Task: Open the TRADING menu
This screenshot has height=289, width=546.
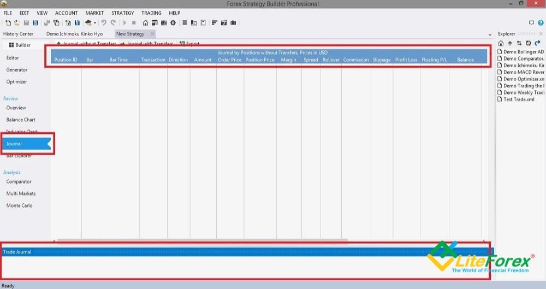Action: 151,13
